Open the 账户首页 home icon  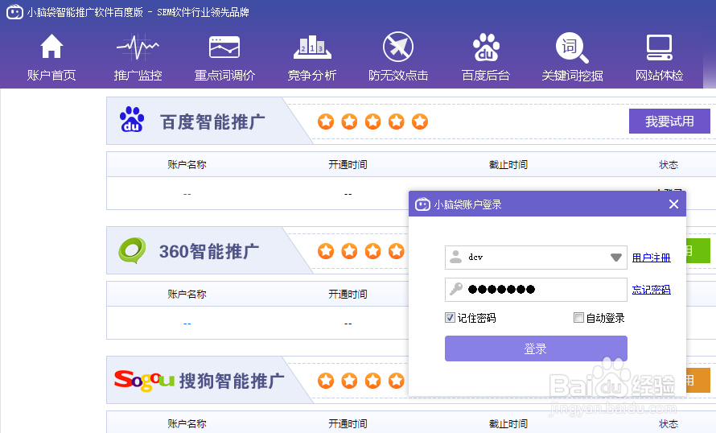(x=51, y=47)
